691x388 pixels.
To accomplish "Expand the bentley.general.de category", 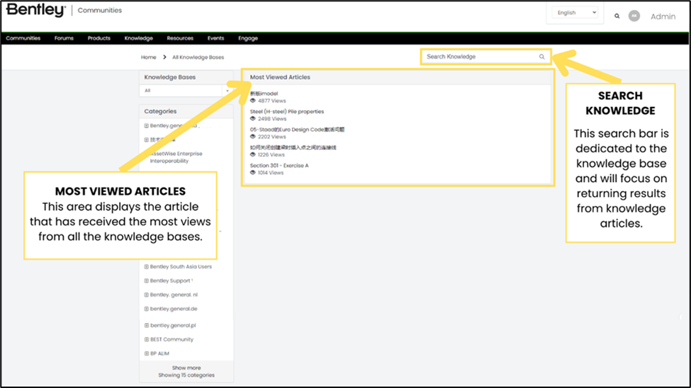I will coord(146,309).
